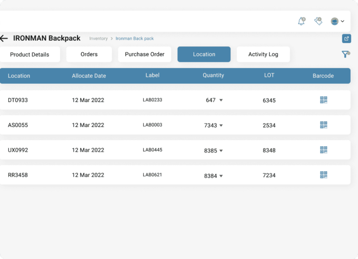Open QR barcode for UX0992 row
The height and width of the screenshot is (259, 358).
pyautogui.click(x=324, y=150)
